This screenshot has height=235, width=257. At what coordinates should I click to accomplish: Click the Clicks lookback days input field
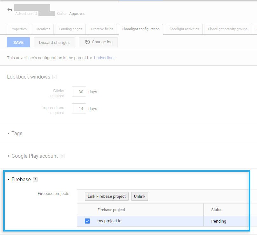[79, 92]
